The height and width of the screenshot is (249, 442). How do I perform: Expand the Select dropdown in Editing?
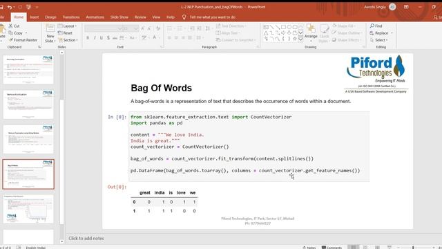pos(379,40)
